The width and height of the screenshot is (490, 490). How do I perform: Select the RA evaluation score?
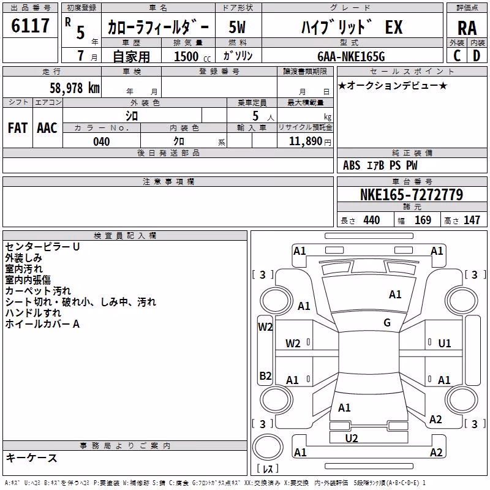click(x=467, y=28)
